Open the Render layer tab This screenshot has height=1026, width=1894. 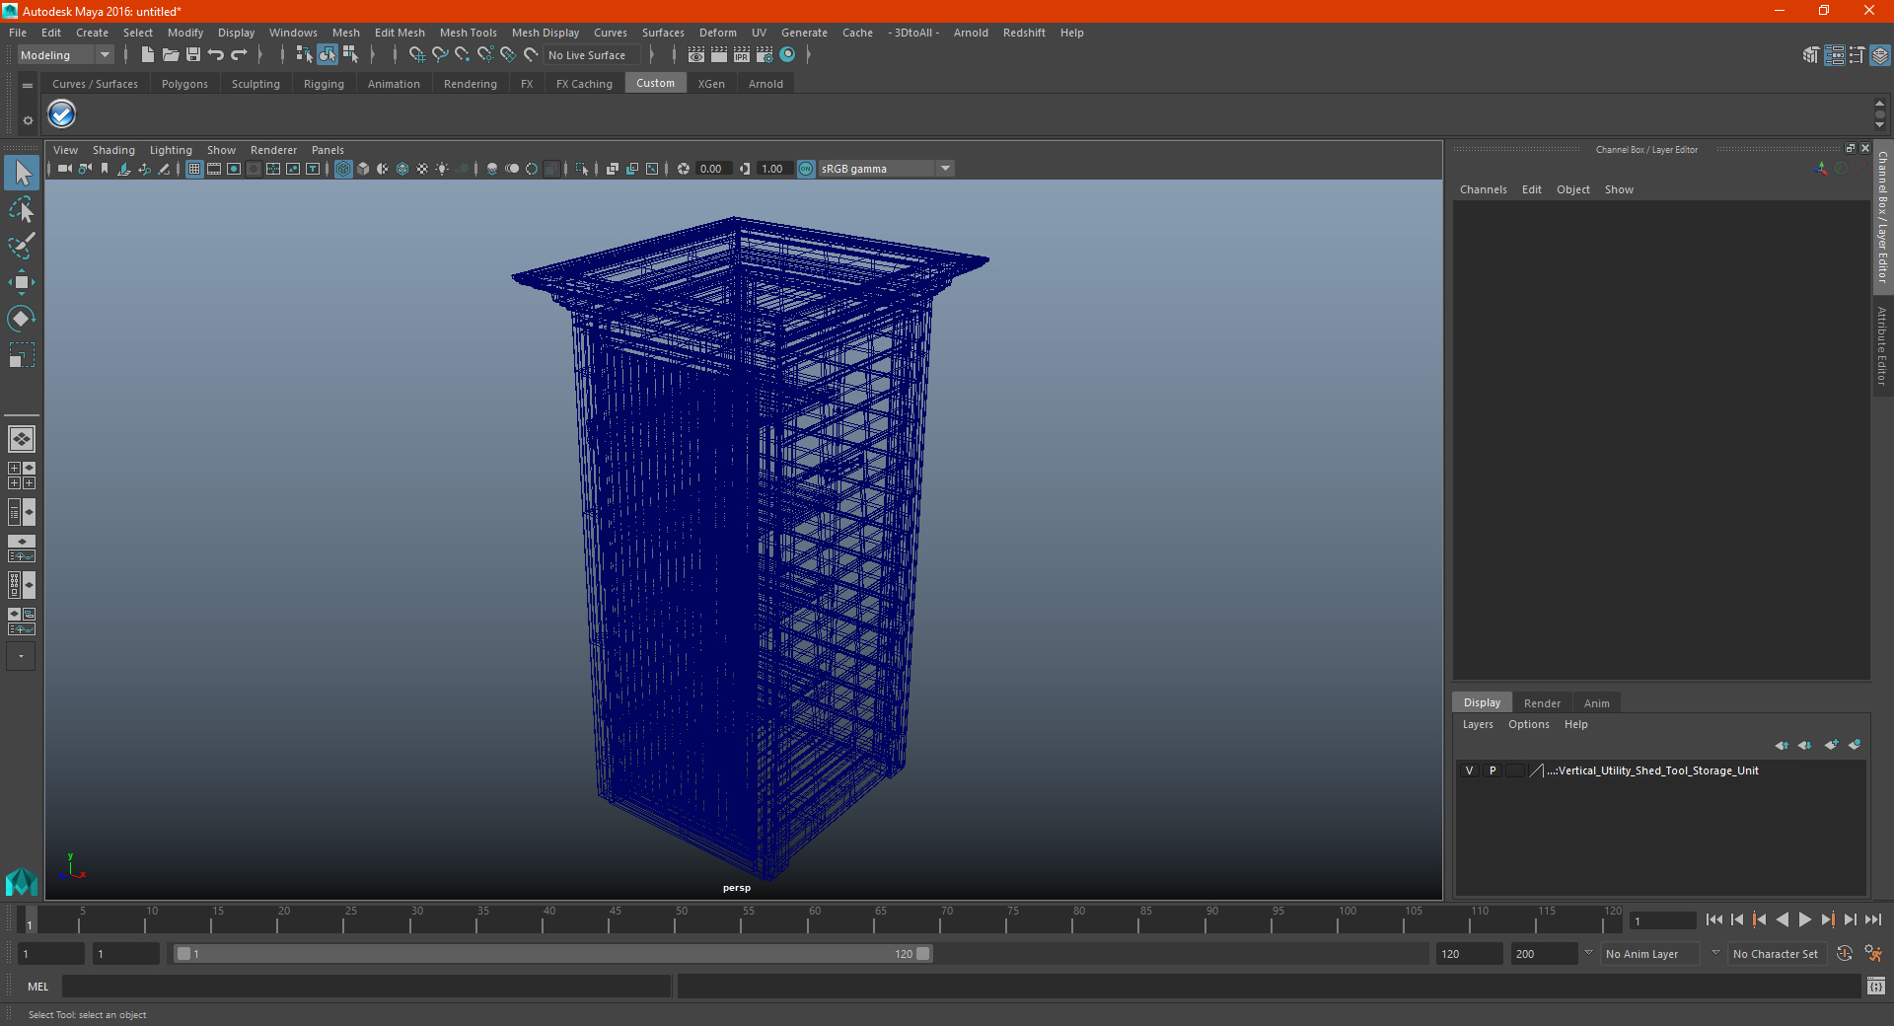coord(1542,703)
